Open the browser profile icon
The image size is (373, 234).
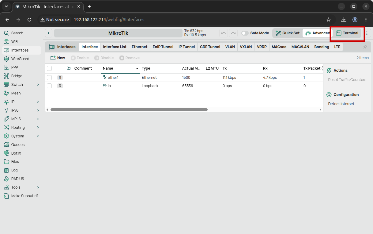355,20
